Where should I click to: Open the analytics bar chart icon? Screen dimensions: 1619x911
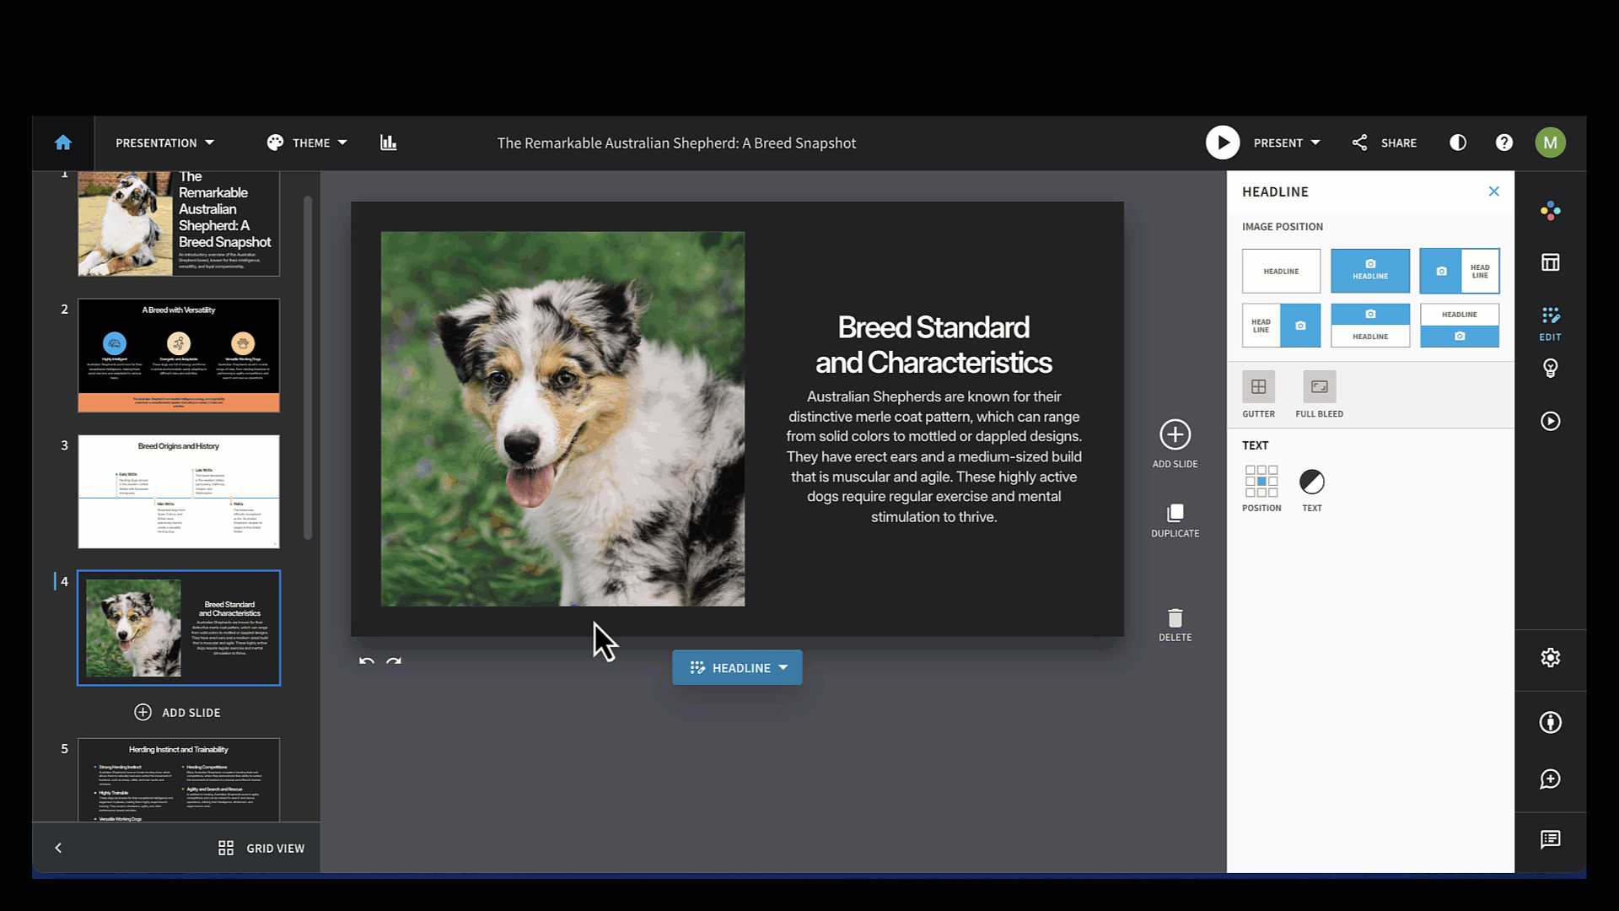(388, 143)
